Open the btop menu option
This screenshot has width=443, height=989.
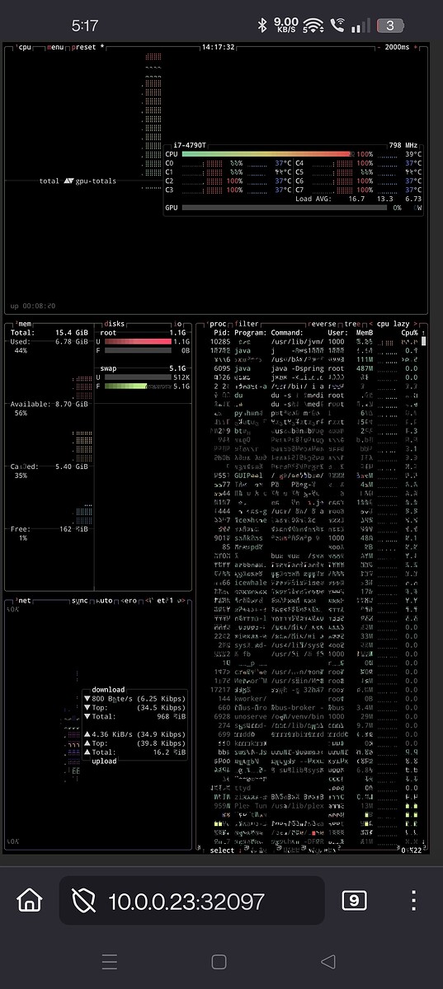click(56, 48)
